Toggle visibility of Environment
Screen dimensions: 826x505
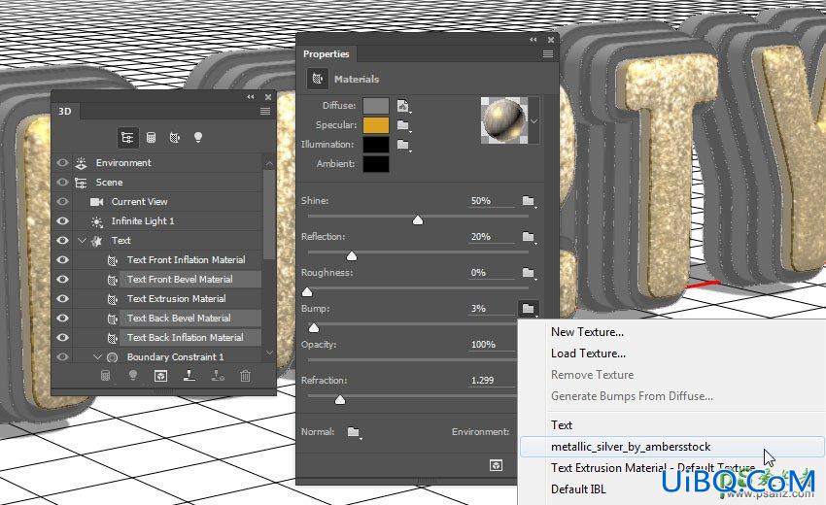pos(62,163)
